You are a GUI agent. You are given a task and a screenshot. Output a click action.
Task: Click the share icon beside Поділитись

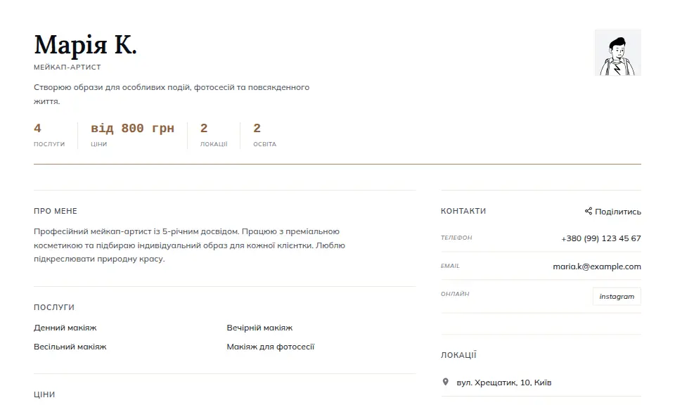point(588,211)
